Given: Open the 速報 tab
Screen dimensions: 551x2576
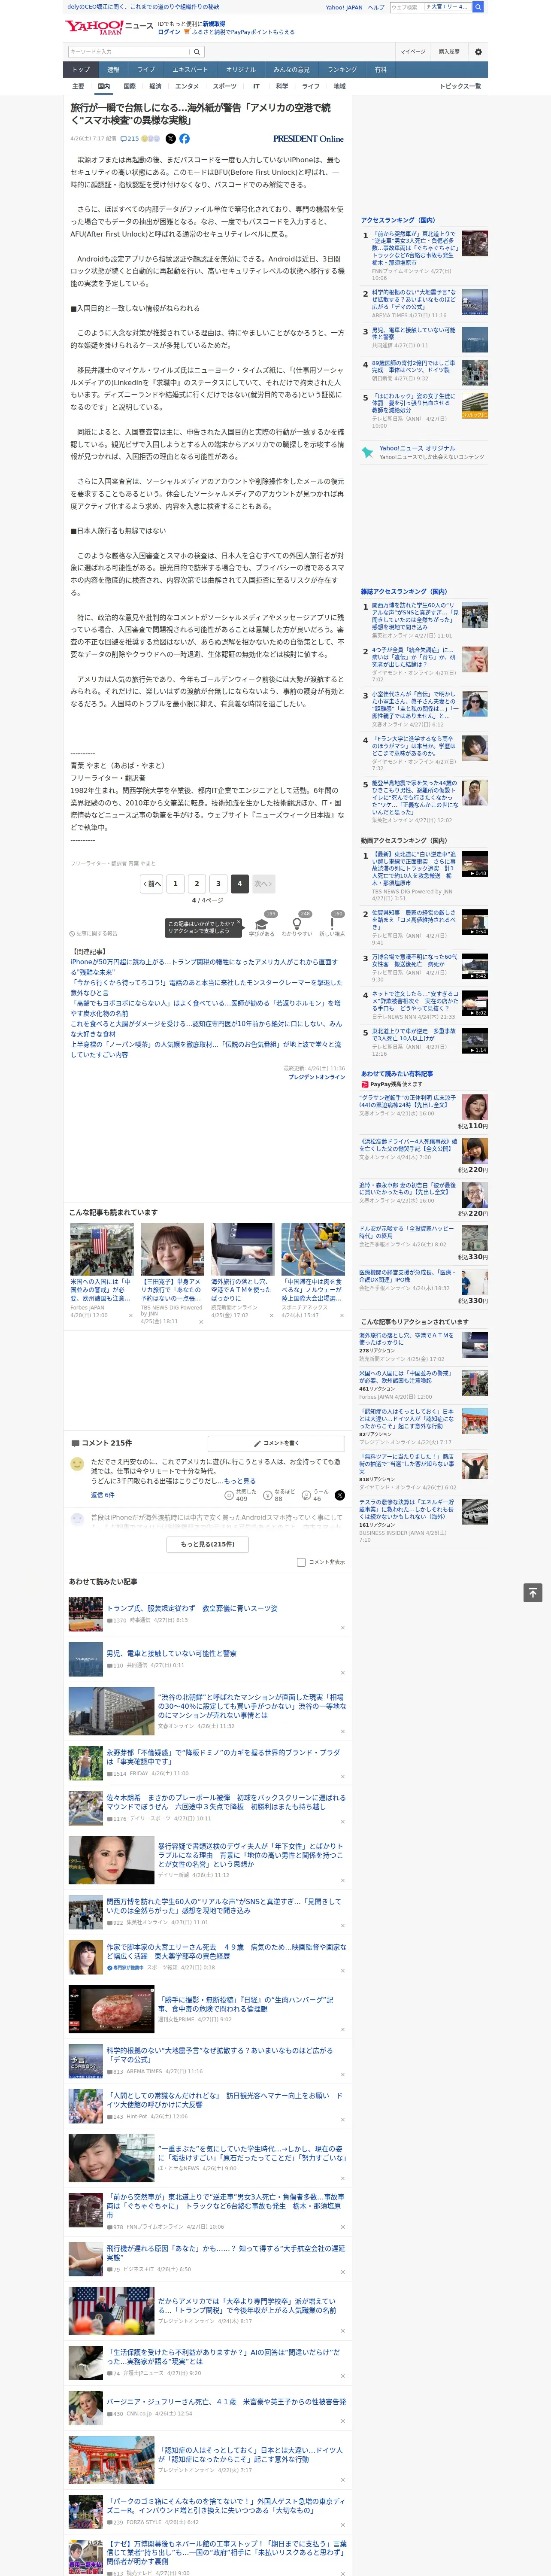Looking at the screenshot, I should tap(113, 70).
